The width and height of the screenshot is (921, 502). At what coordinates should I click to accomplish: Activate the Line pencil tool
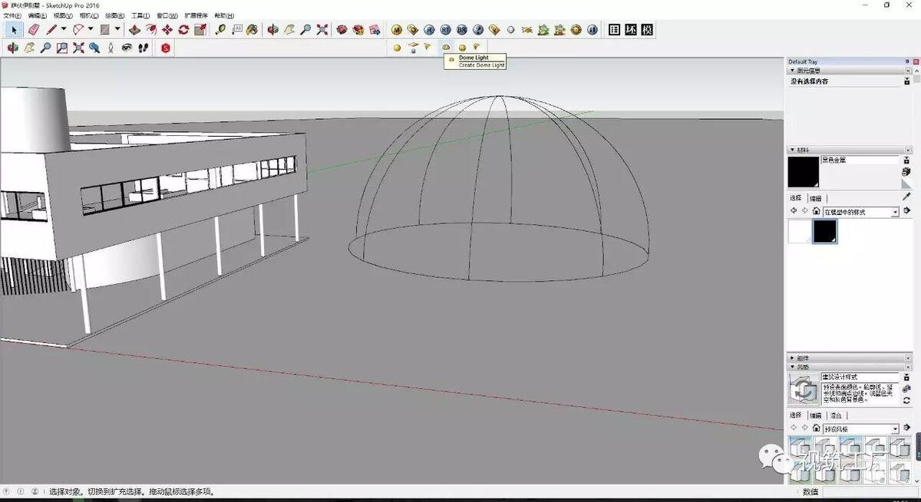click(51, 30)
